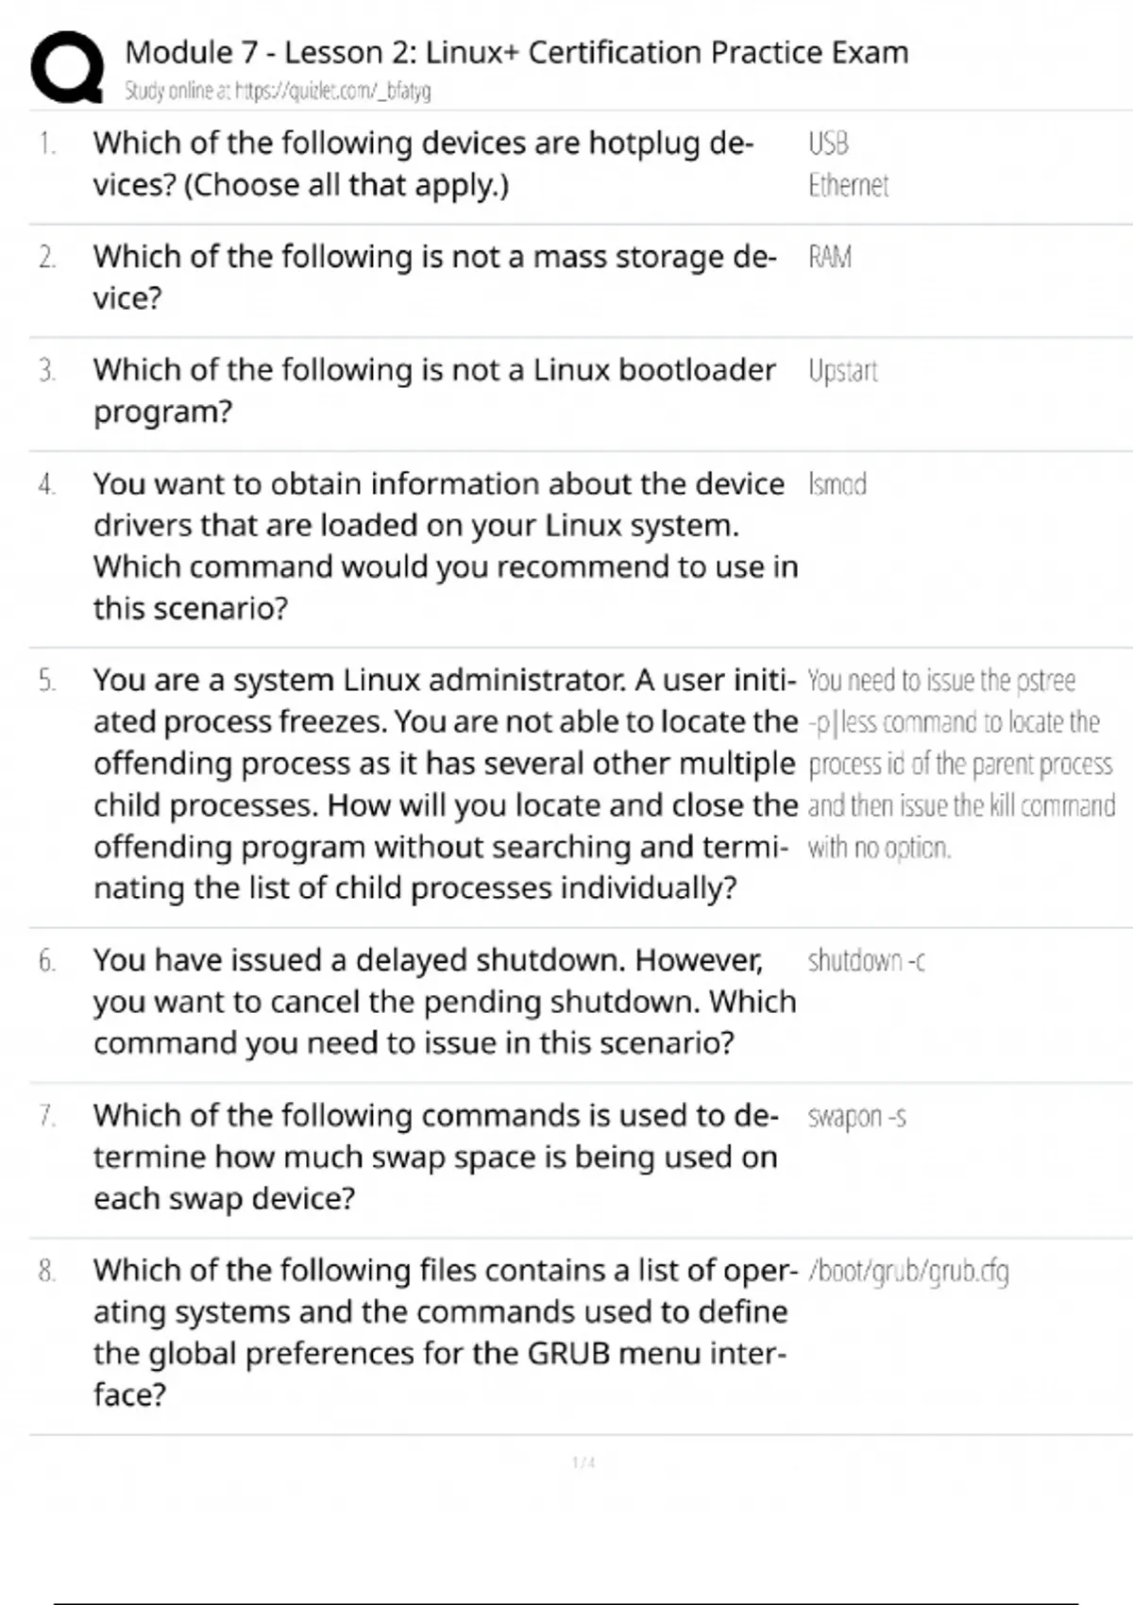This screenshot has height=1605, width=1133.
Task: Click the Ethernet answer
Action: tap(848, 185)
